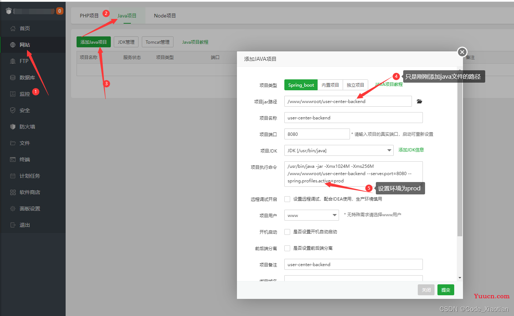514x316 pixels.
Task: Click the 项目执行命令 textarea
Action: coord(354,174)
